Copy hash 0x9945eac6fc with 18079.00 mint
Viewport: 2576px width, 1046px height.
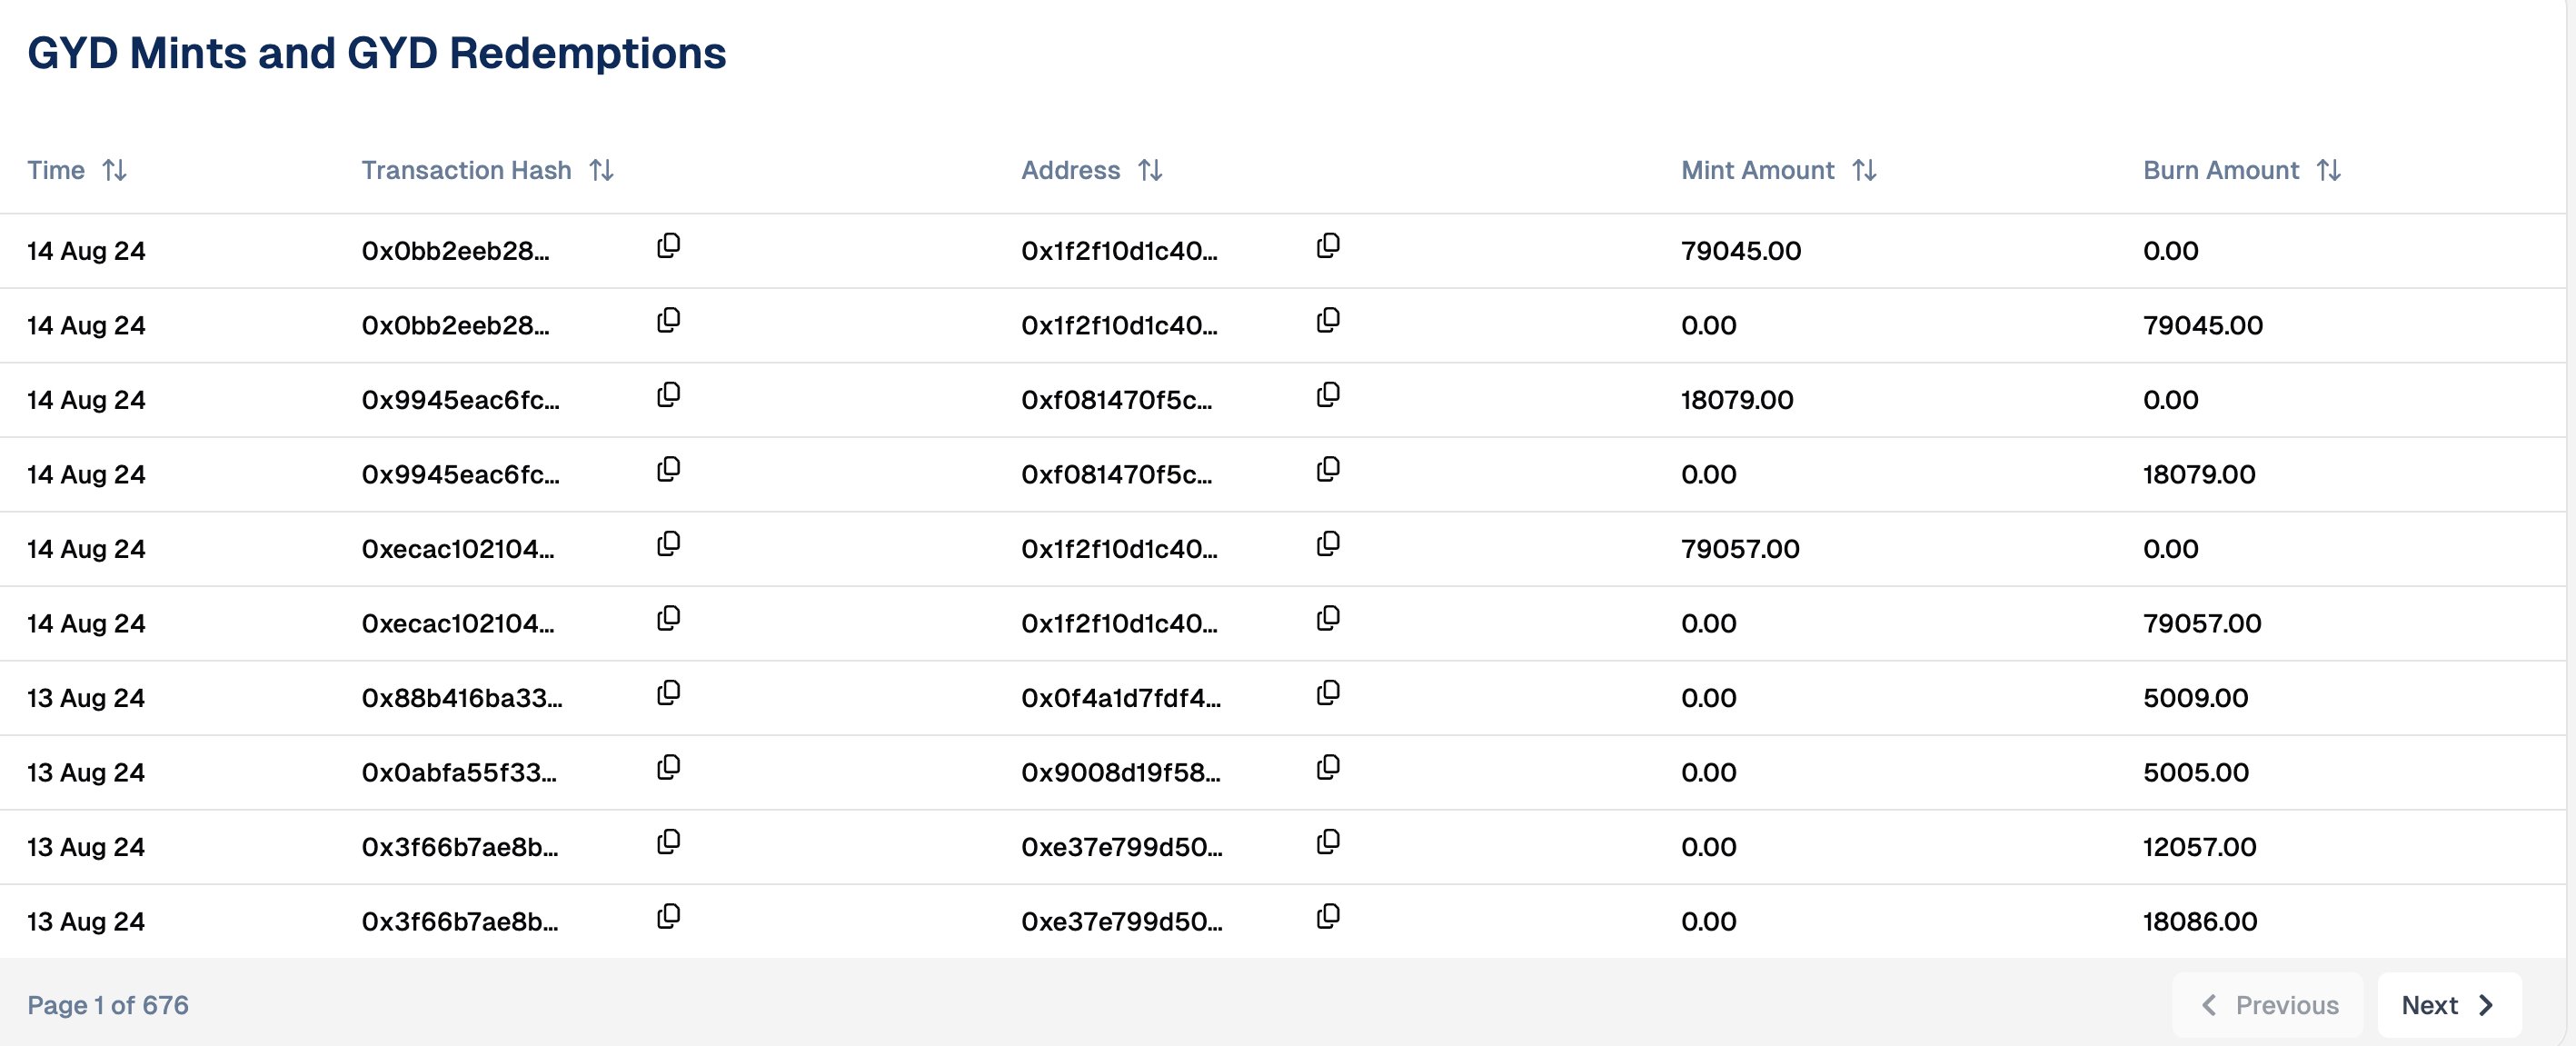click(x=668, y=395)
